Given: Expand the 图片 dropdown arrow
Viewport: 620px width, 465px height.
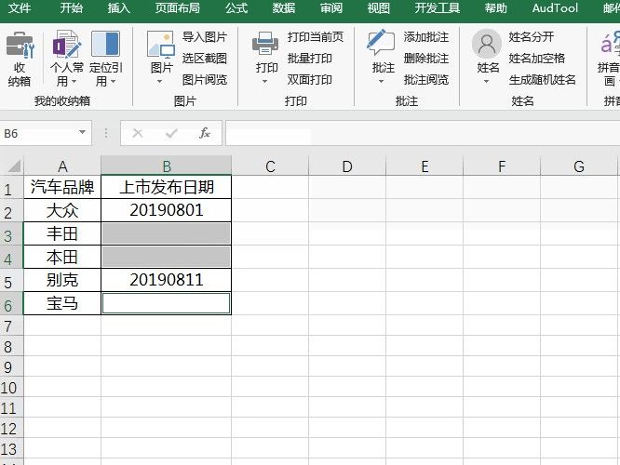Looking at the screenshot, I should tap(160, 82).
